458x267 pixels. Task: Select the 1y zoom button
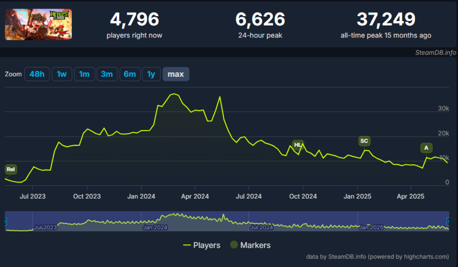[151, 74]
